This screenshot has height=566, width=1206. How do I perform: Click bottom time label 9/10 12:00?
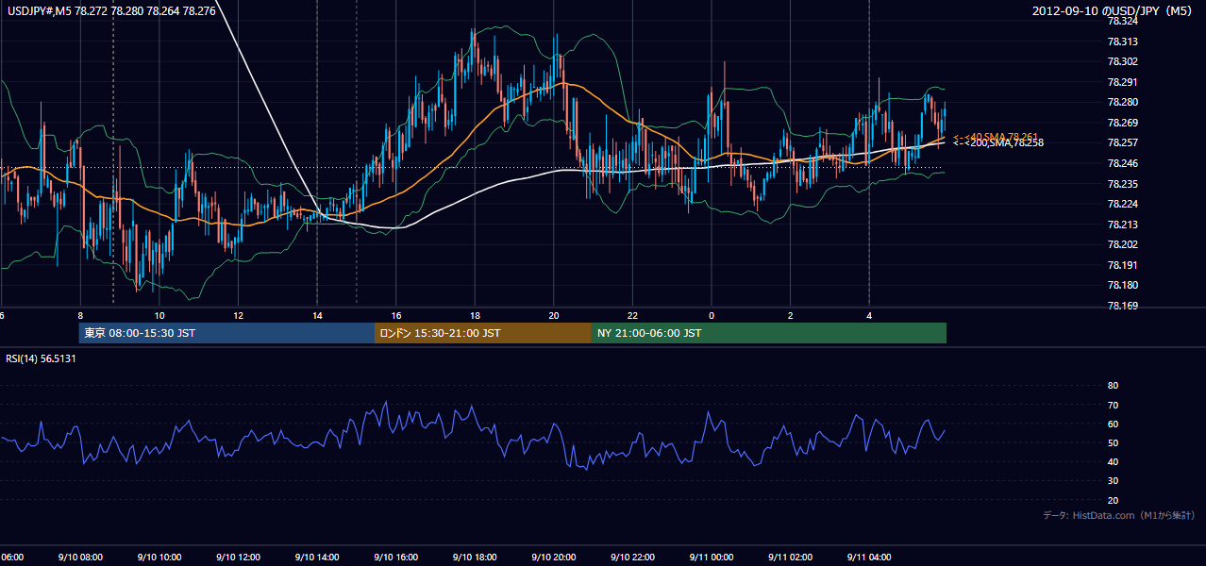[x=237, y=558]
